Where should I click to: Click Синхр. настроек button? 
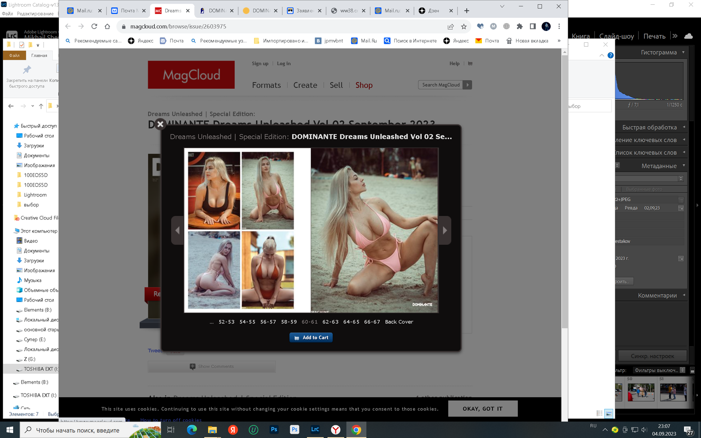pos(652,356)
